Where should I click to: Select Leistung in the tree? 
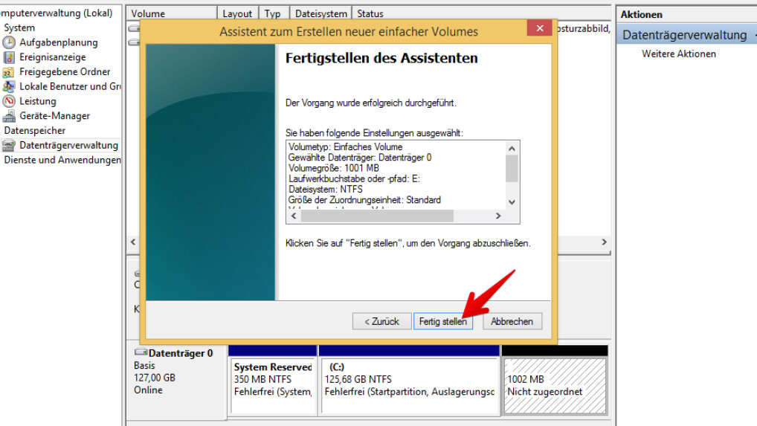pos(38,101)
